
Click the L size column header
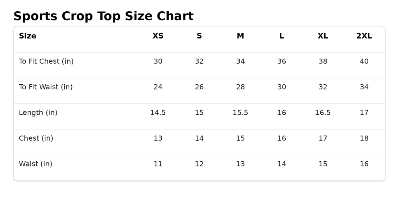(282, 36)
